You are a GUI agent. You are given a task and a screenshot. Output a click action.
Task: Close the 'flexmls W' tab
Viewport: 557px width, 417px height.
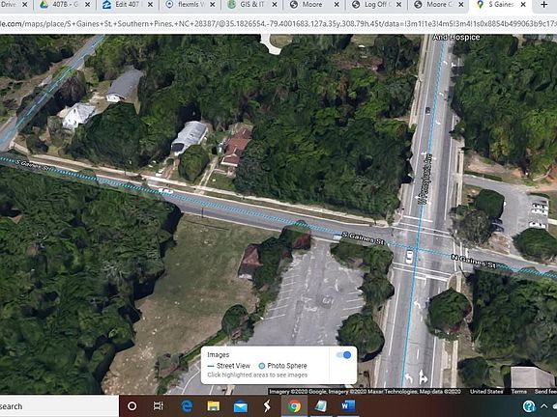click(x=213, y=5)
